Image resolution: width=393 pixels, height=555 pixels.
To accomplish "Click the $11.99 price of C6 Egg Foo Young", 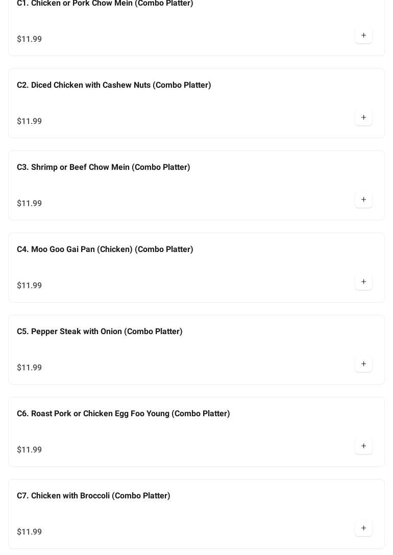I will [30, 450].
